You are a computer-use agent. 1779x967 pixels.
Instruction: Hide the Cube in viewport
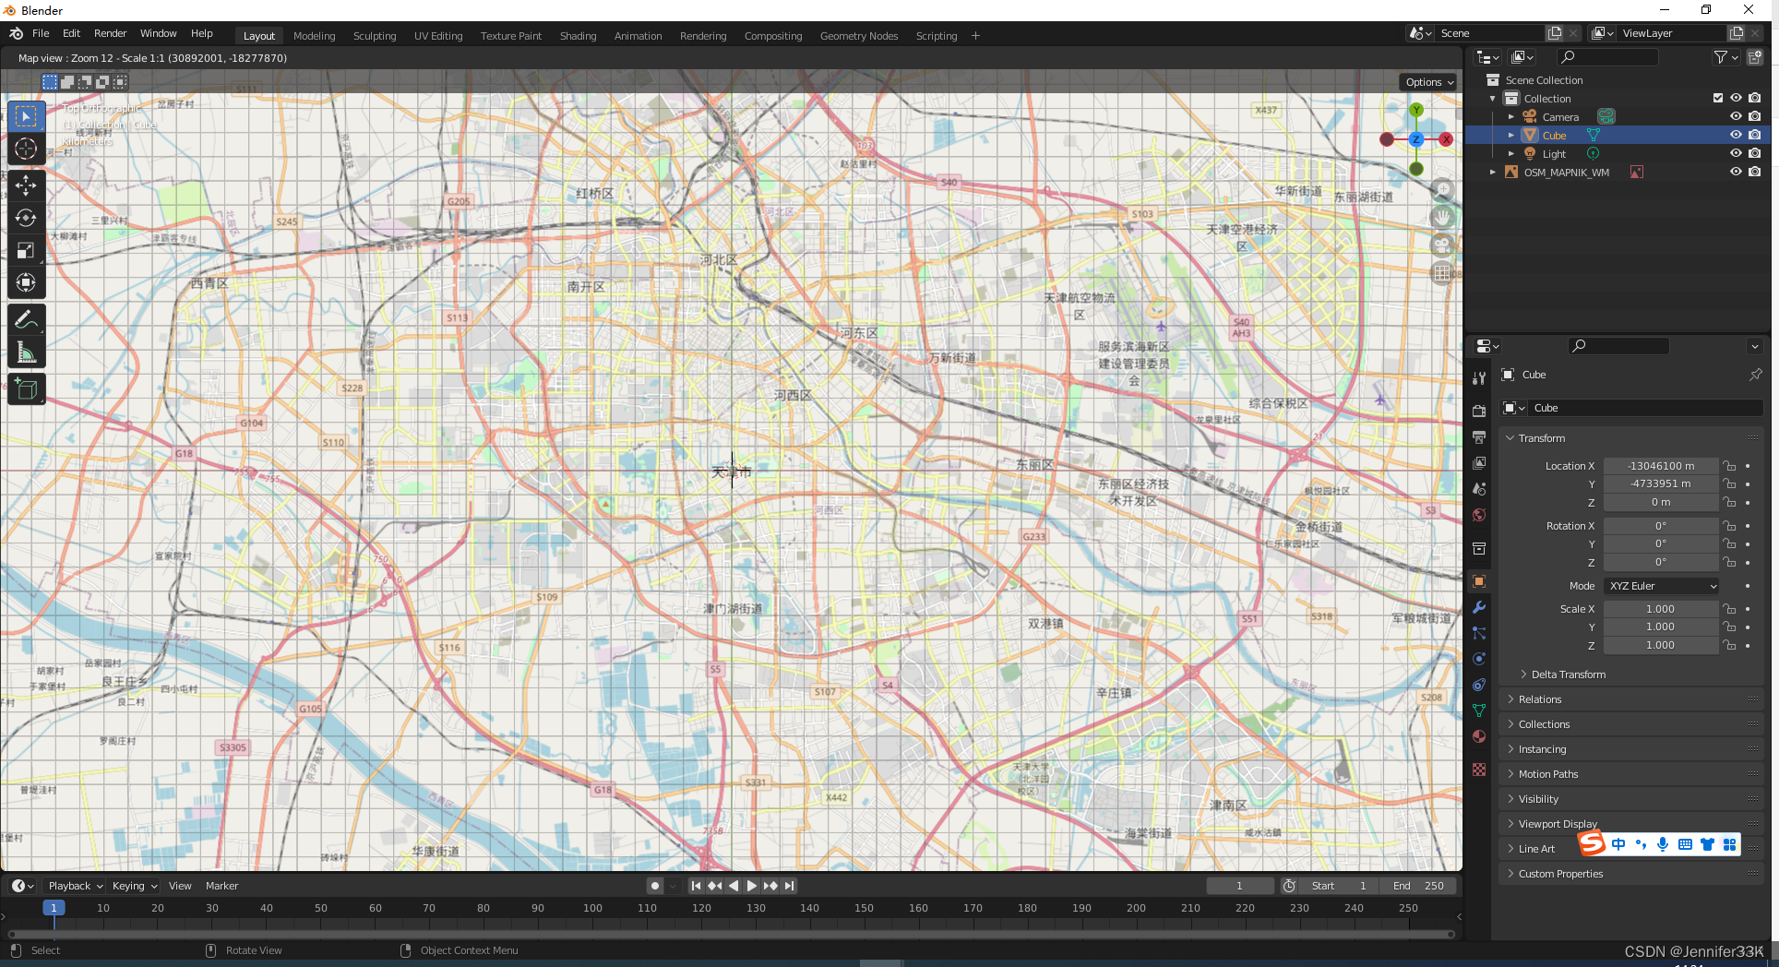(1736, 135)
